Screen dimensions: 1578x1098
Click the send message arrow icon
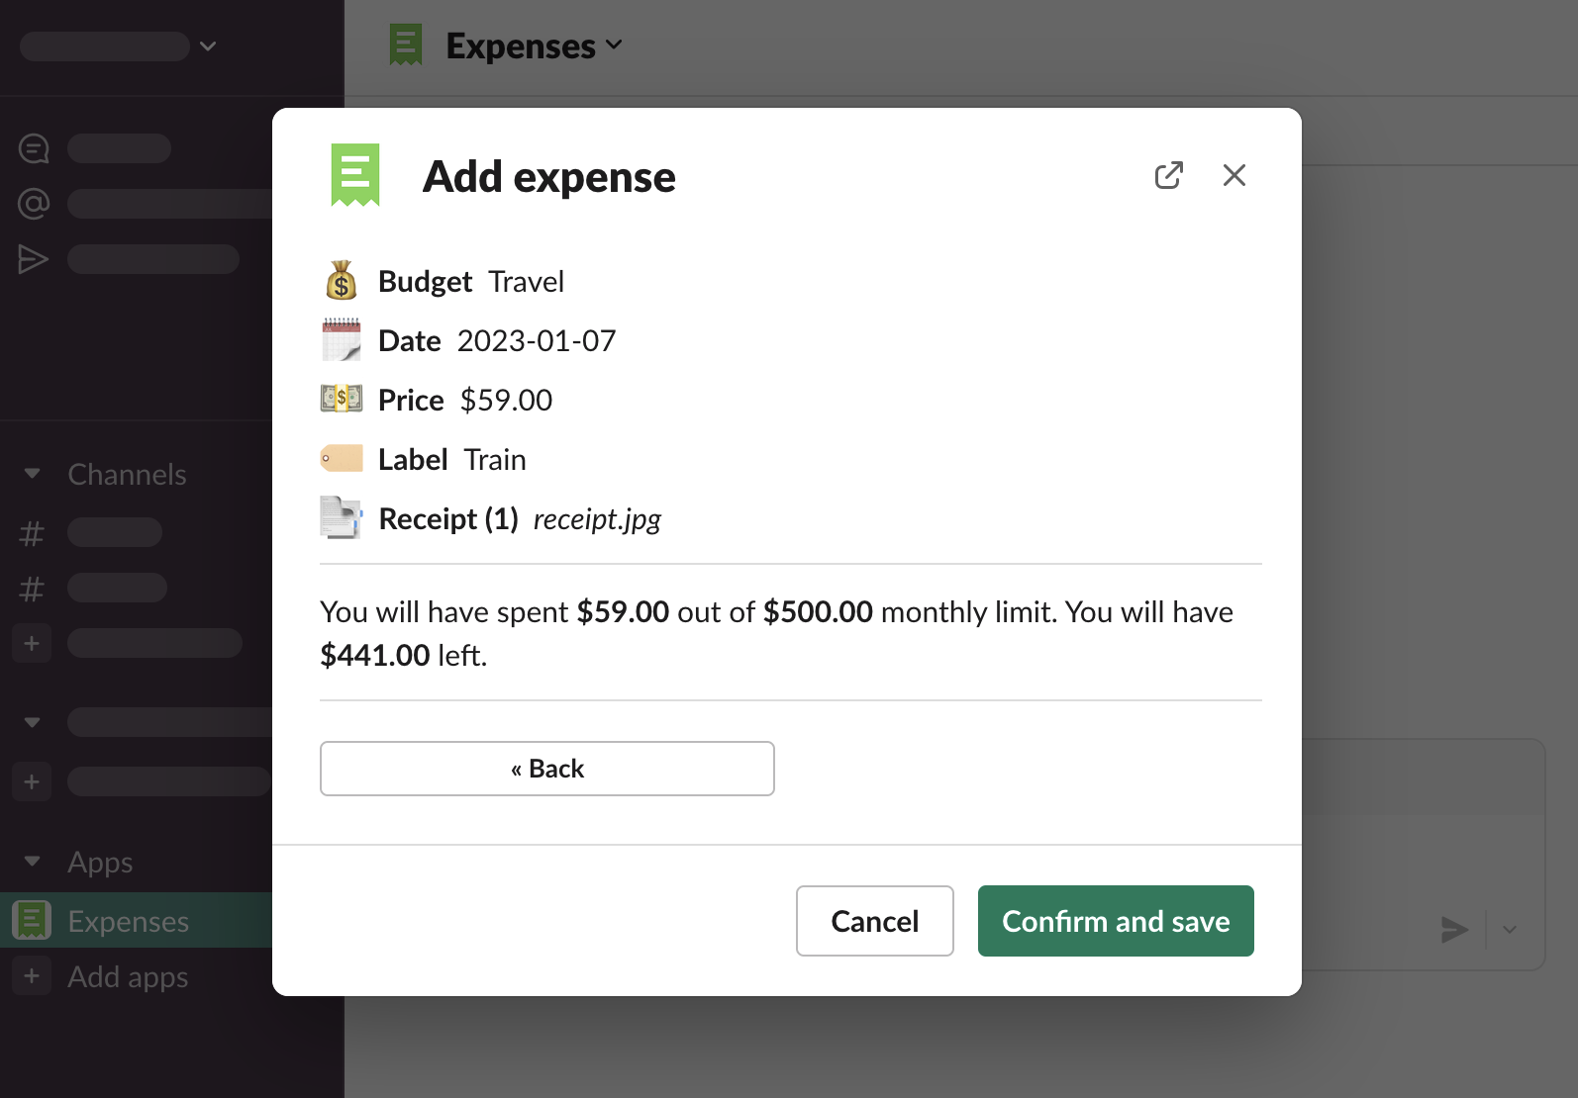point(1453,930)
